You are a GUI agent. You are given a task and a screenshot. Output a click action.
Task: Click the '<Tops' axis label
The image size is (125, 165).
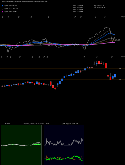tap(123, 17)
